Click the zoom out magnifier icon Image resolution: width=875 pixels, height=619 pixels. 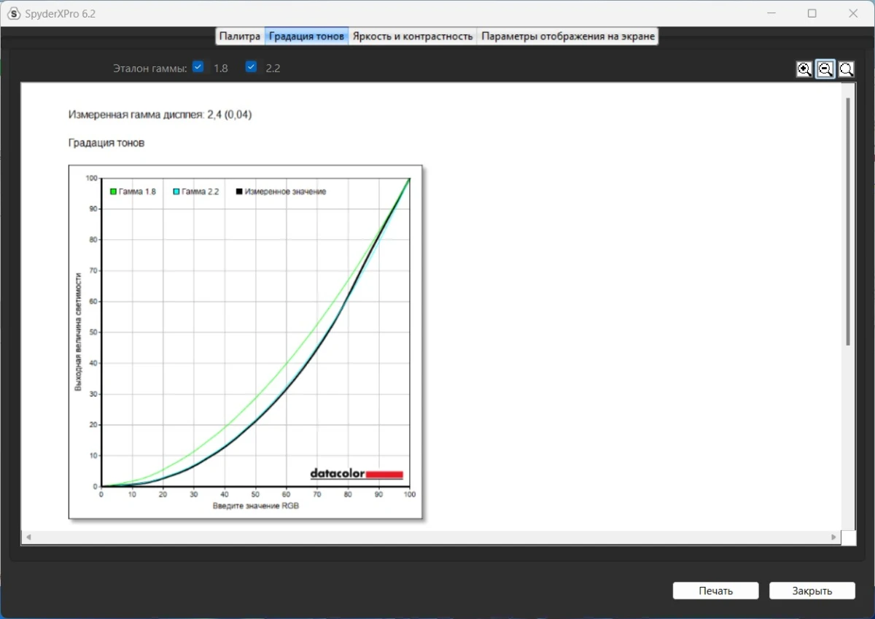click(x=825, y=69)
